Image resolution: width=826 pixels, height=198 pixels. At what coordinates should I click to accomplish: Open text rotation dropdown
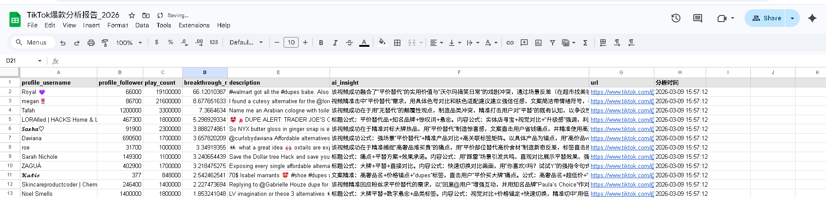491,43
